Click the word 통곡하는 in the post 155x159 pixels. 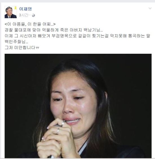[136, 36]
